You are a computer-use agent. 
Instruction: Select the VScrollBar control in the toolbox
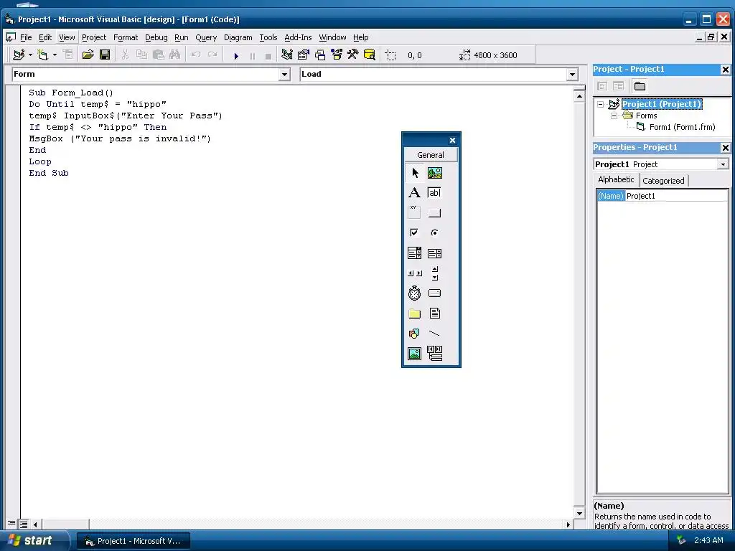(434, 273)
